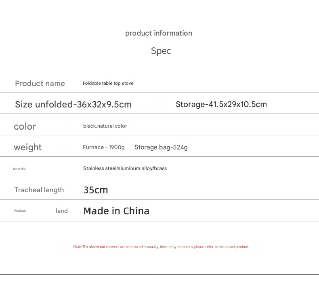Image resolution: width=319 pixels, height=284 pixels.
Task: Select the small 'Produce' label
Action: 20,211
